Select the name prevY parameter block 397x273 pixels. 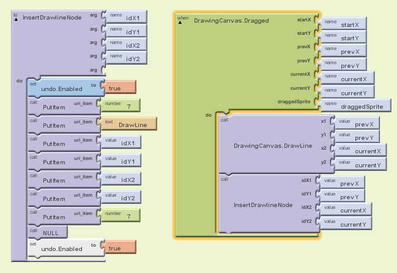coord(343,65)
